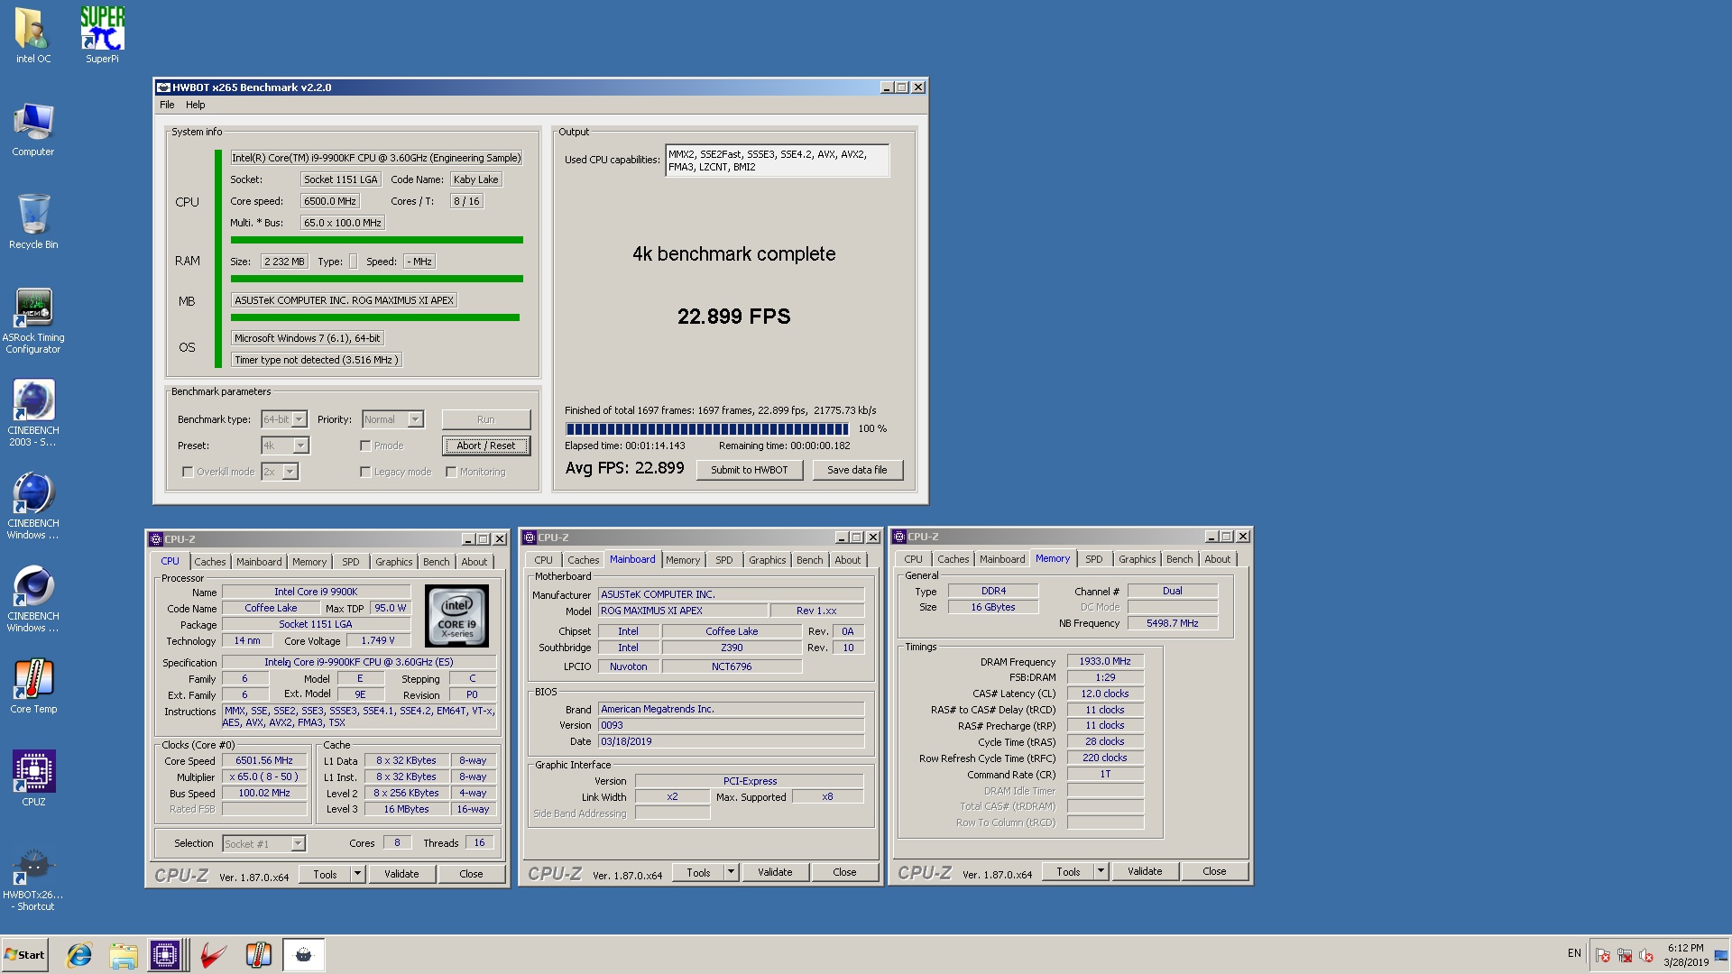The height and width of the screenshot is (974, 1732).
Task: Toggle the Monitoring checkbox
Action: pyautogui.click(x=451, y=472)
